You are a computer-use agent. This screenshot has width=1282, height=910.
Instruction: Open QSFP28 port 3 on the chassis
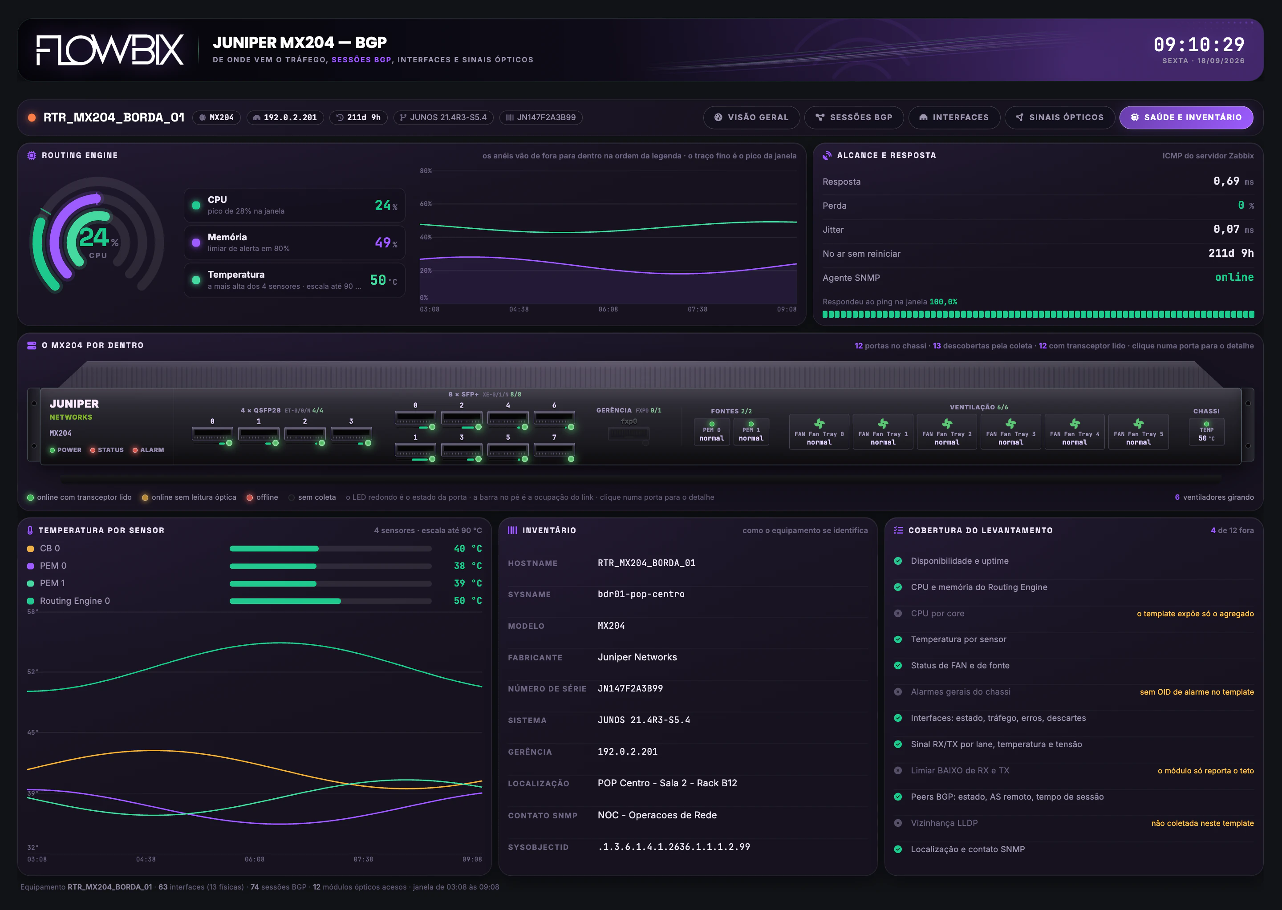[x=352, y=434]
